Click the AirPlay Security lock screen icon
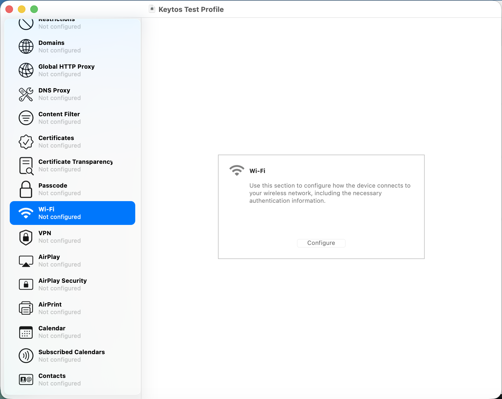The image size is (502, 399). 26,284
